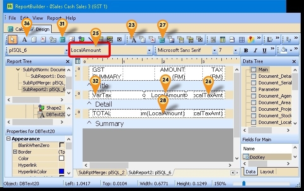Viewport: 304px width, 191px height.
Task: Choose the DBText component in toolbar
Action: coord(133,40)
